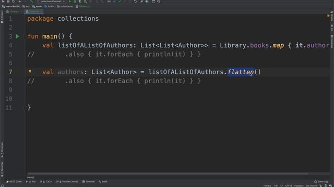Click the Build hammer icon in the toolbar

click(31, 2)
